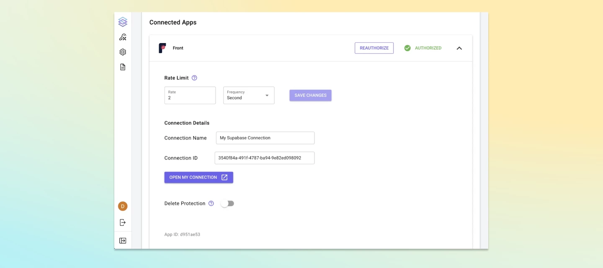This screenshot has width=603, height=268.
Task: Open the key credentials sidebar icon
Action: pyautogui.click(x=123, y=37)
